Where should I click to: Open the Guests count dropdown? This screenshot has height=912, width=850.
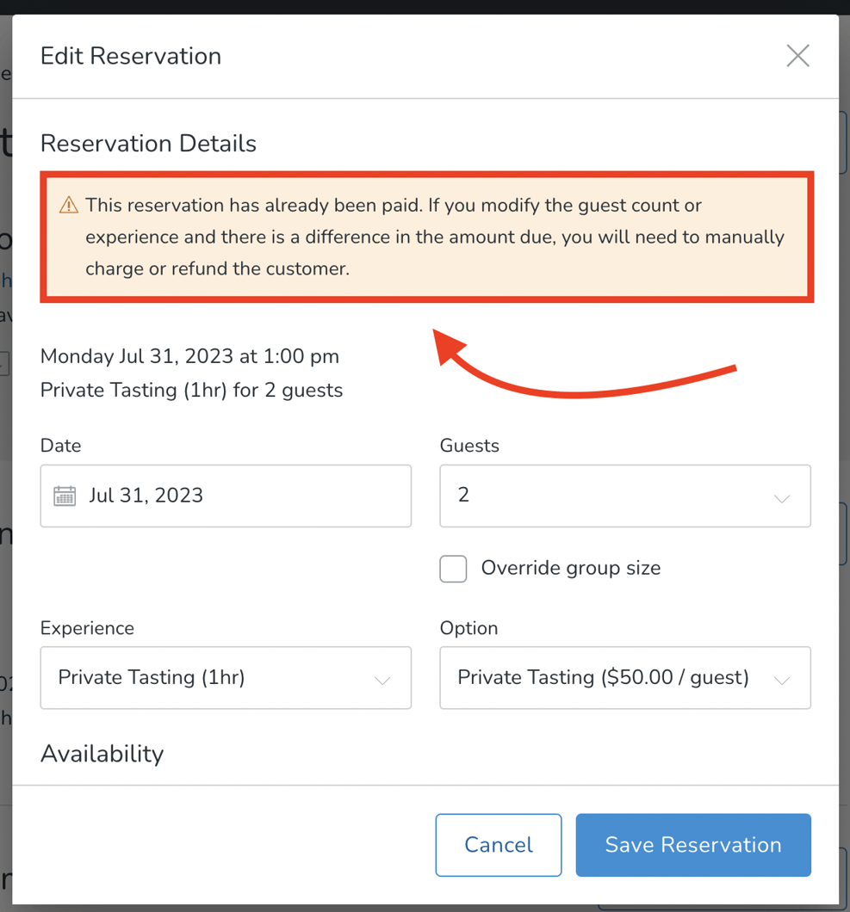coord(624,496)
